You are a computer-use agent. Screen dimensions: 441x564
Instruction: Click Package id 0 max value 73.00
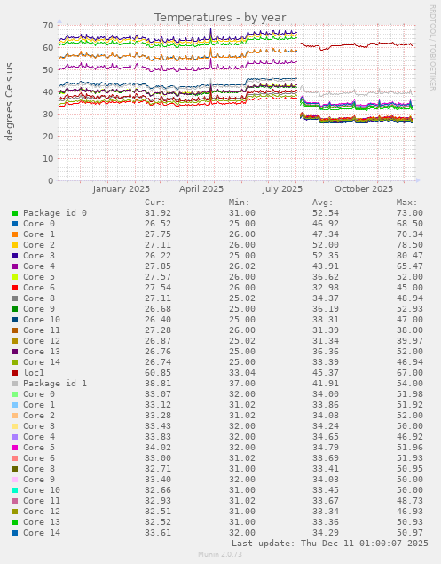coord(410,213)
